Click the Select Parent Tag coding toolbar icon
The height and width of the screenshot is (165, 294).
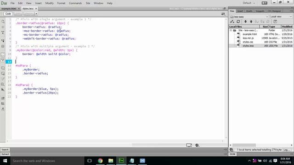click(3, 41)
